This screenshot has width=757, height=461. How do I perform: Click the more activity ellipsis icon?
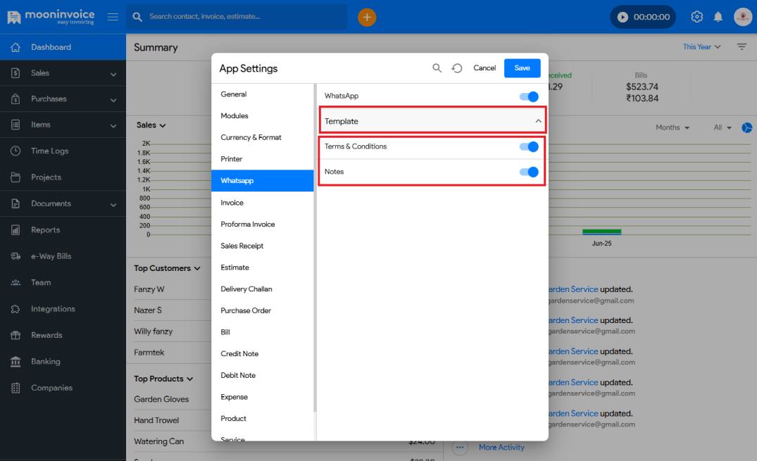click(x=460, y=448)
